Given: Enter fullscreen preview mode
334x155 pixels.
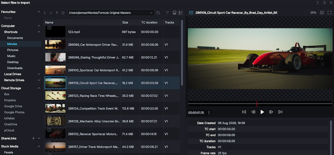Looking at the screenshot, I should tap(329, 13).
